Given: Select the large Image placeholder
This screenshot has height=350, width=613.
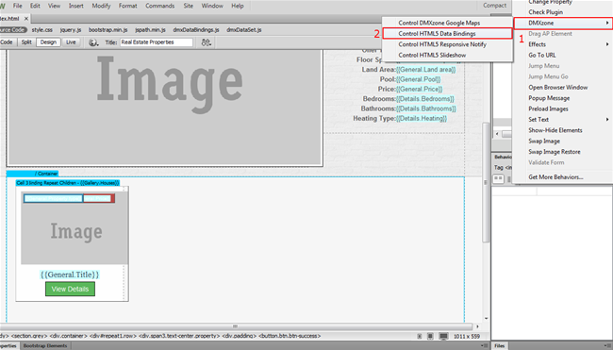Looking at the screenshot, I should pos(164,107).
